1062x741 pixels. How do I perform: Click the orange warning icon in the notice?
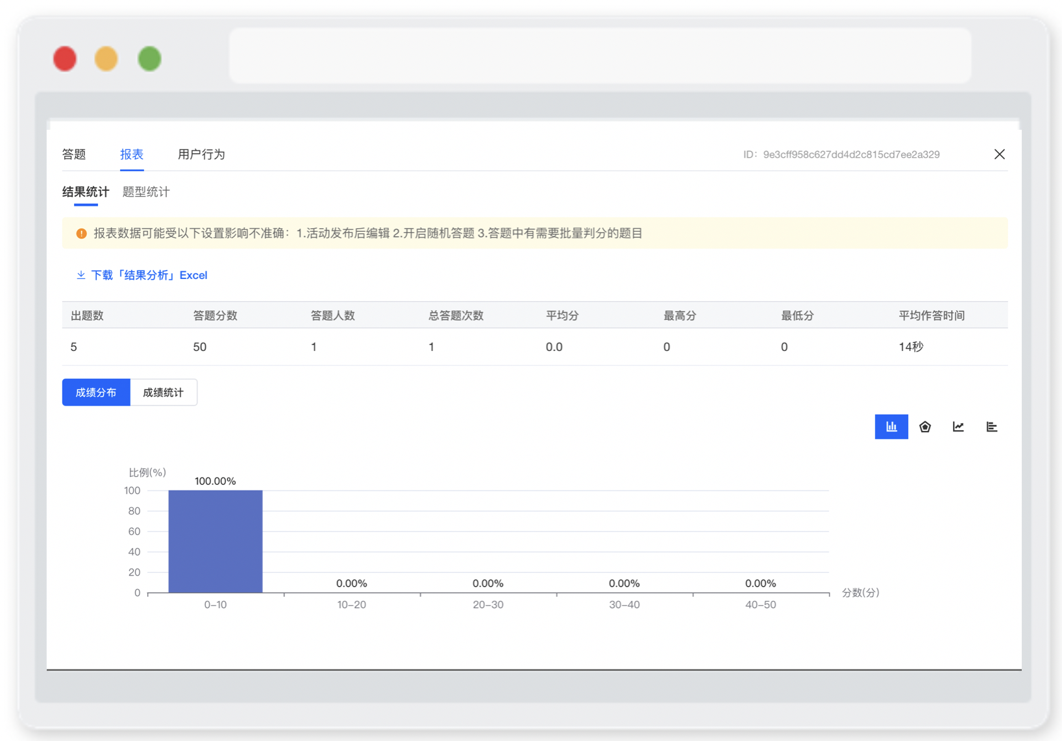tap(81, 234)
